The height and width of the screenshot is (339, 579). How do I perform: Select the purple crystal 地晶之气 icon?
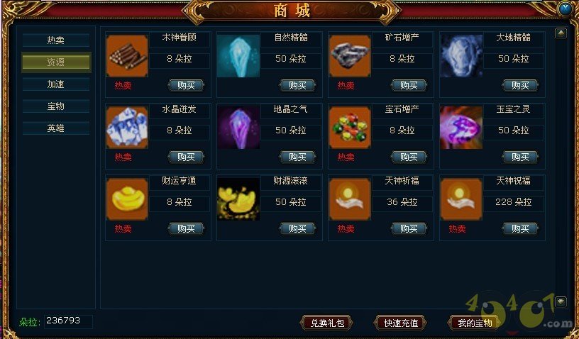tap(238, 128)
